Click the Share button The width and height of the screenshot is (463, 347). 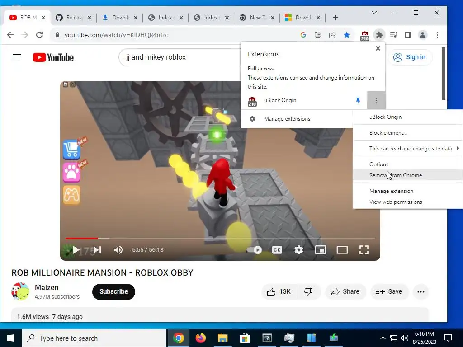(x=345, y=291)
